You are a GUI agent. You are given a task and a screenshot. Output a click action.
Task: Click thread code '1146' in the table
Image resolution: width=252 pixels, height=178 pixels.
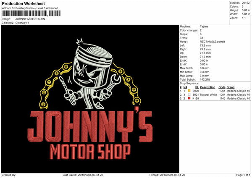coord(222,99)
